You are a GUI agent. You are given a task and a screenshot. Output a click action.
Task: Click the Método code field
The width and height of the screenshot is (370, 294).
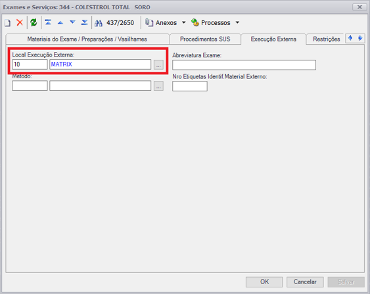point(30,86)
